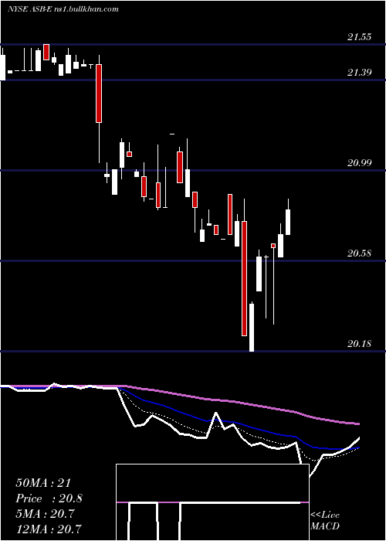The width and height of the screenshot is (386, 541).
Task: Click the last white candle on the right
Action: click(x=288, y=222)
